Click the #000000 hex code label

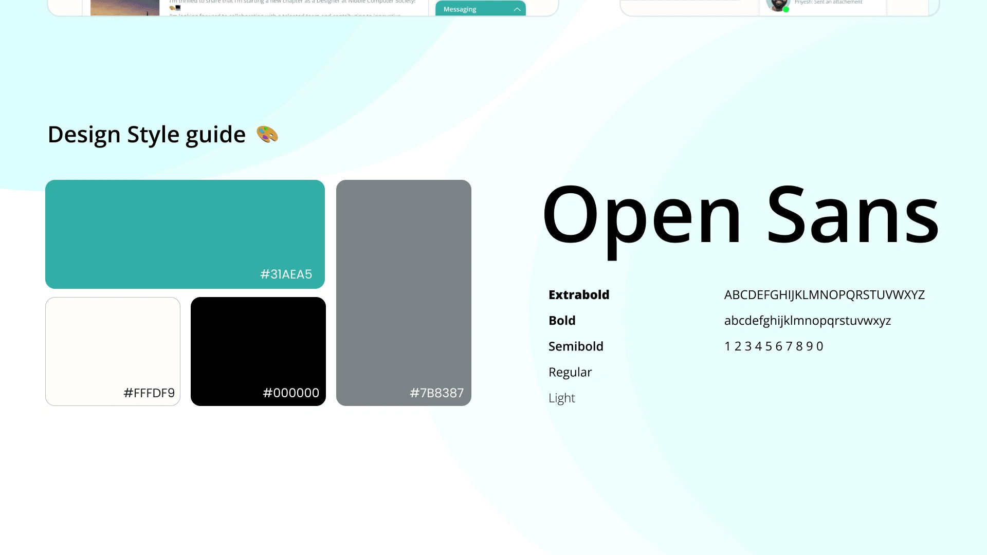click(291, 393)
